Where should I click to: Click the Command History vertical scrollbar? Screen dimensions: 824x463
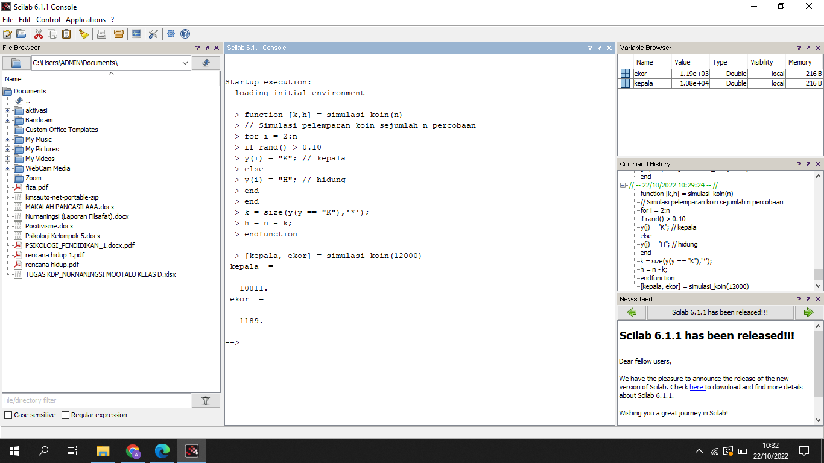818,231
